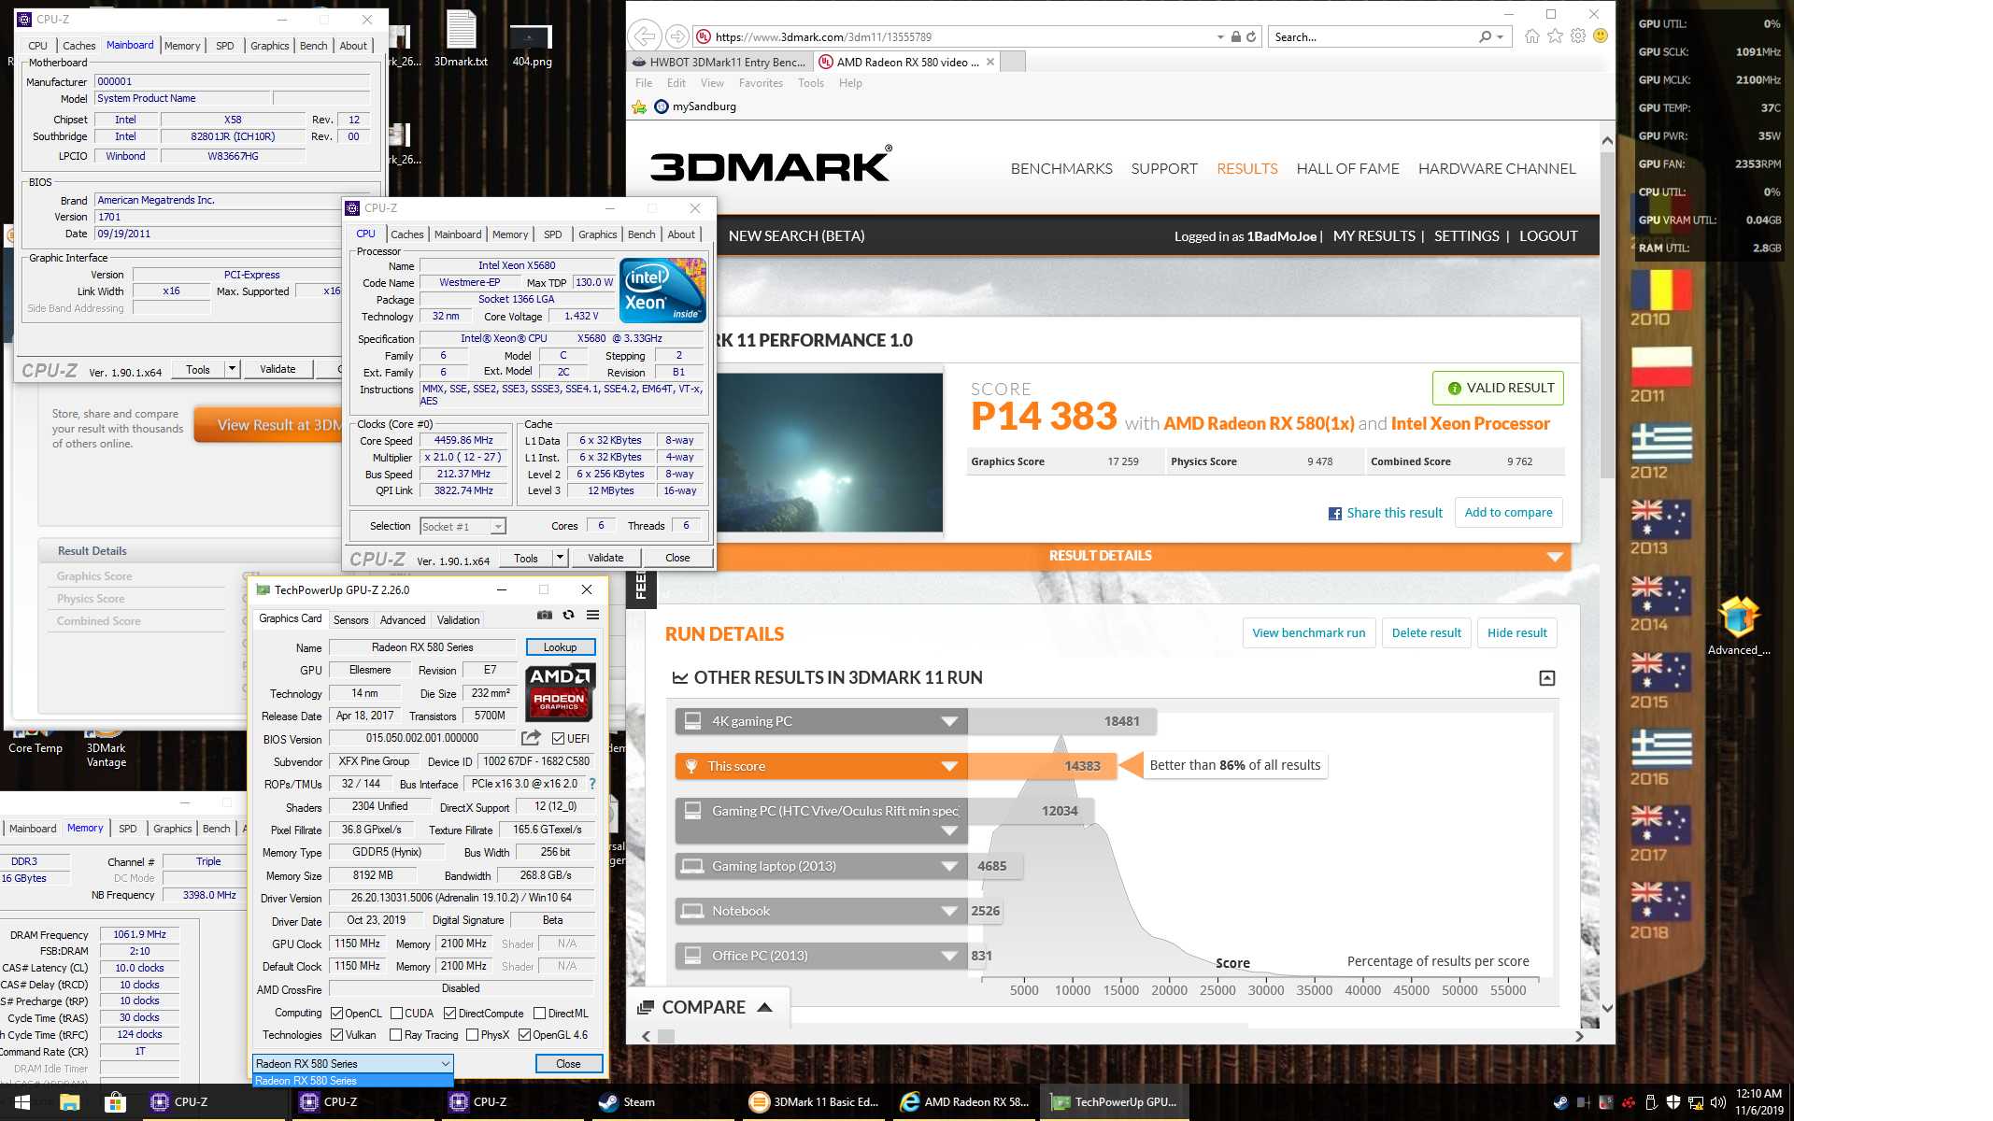Click the Lookup button in GPU-Z

[x=561, y=647]
